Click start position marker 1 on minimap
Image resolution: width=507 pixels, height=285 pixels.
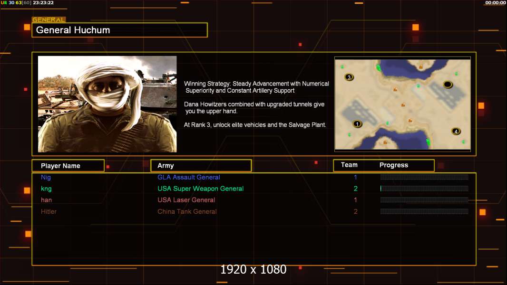357,124
